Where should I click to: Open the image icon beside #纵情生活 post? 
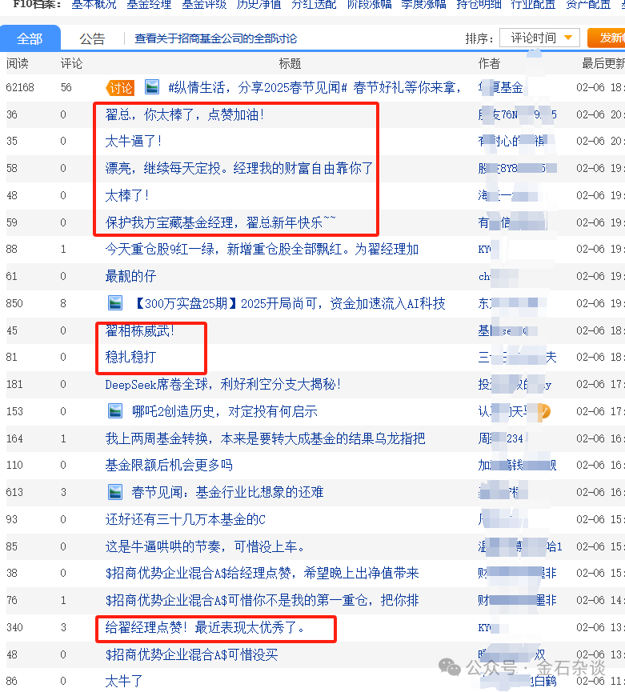(152, 87)
